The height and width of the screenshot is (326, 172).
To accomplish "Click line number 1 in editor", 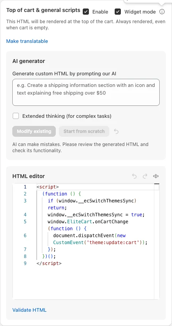I will pyautogui.click(x=25, y=187).
